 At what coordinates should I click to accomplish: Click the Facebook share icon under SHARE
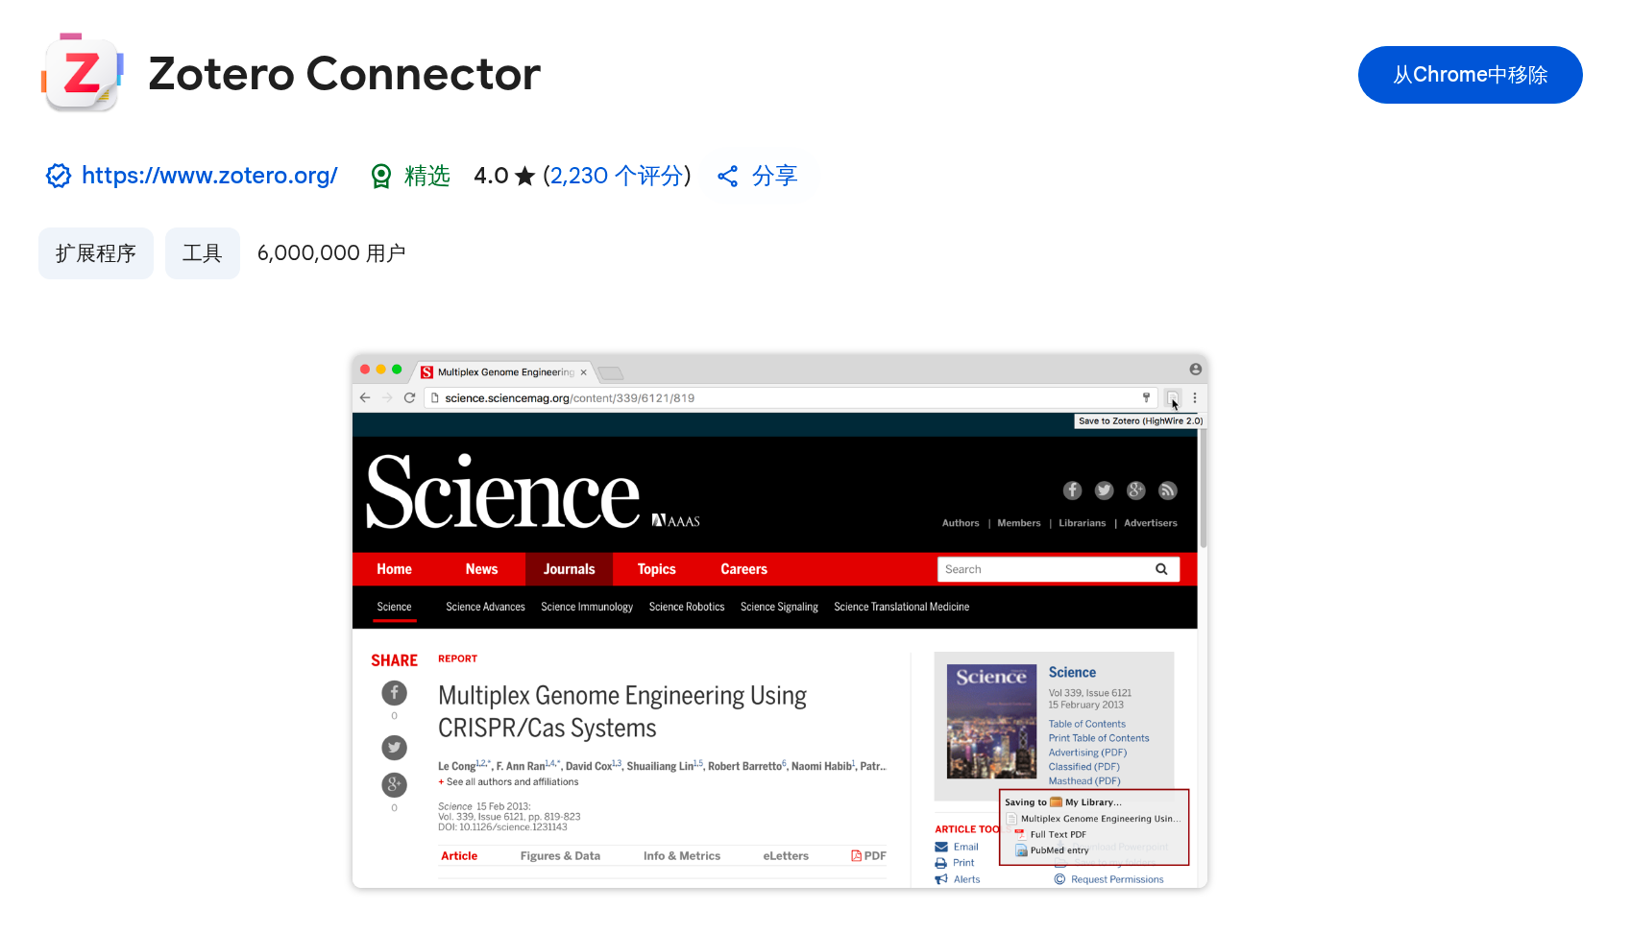coord(394,693)
